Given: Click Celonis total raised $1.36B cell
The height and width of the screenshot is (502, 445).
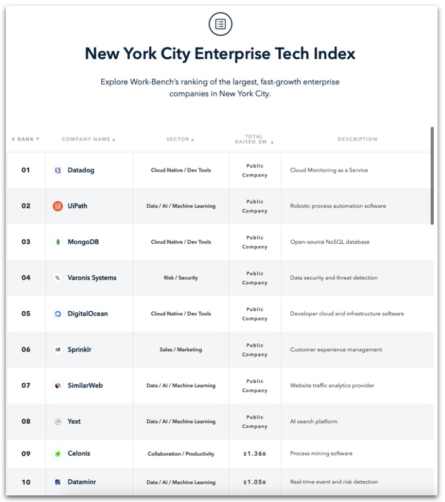Looking at the screenshot, I should tap(255, 454).
